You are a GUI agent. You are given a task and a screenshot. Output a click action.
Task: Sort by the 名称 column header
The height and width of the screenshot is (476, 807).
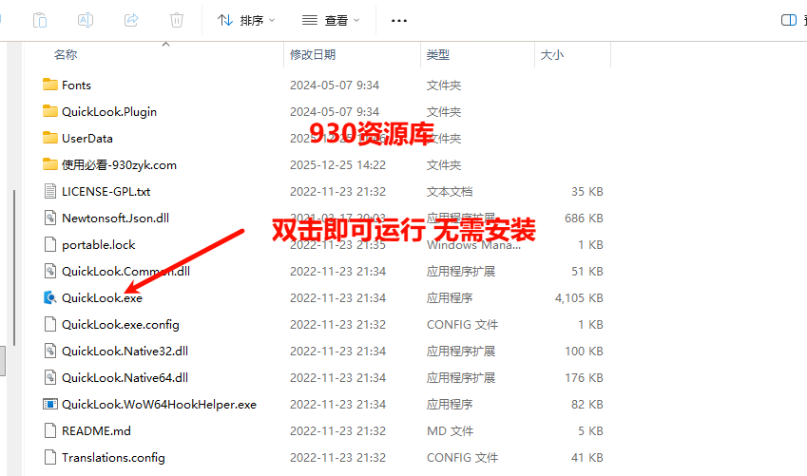(66, 54)
